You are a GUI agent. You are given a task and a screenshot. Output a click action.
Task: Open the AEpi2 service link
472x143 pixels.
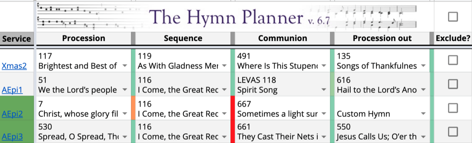[12, 114]
